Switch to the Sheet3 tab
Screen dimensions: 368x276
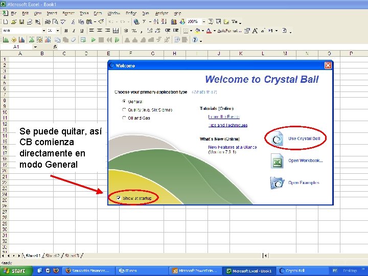[x=72, y=256]
